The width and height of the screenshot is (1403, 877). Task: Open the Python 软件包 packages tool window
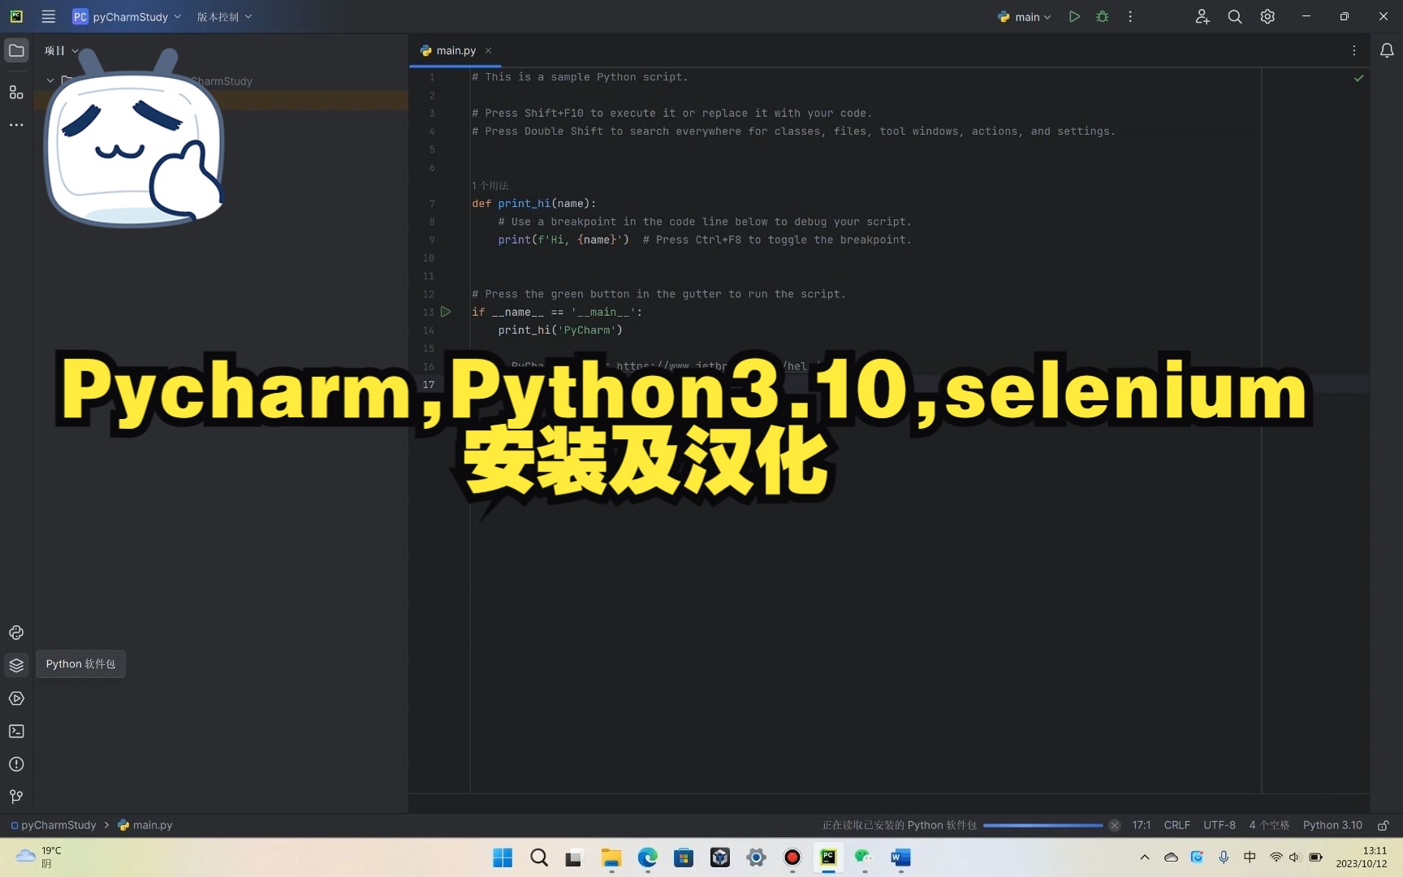(16, 665)
